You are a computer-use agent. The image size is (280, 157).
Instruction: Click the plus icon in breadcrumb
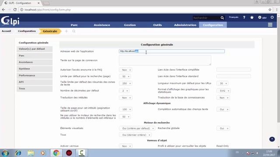pyautogui.click(x=66, y=31)
